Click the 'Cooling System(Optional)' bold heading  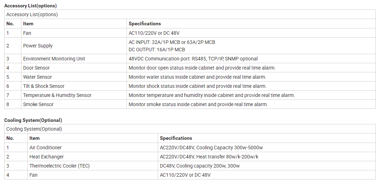[x=33, y=120]
